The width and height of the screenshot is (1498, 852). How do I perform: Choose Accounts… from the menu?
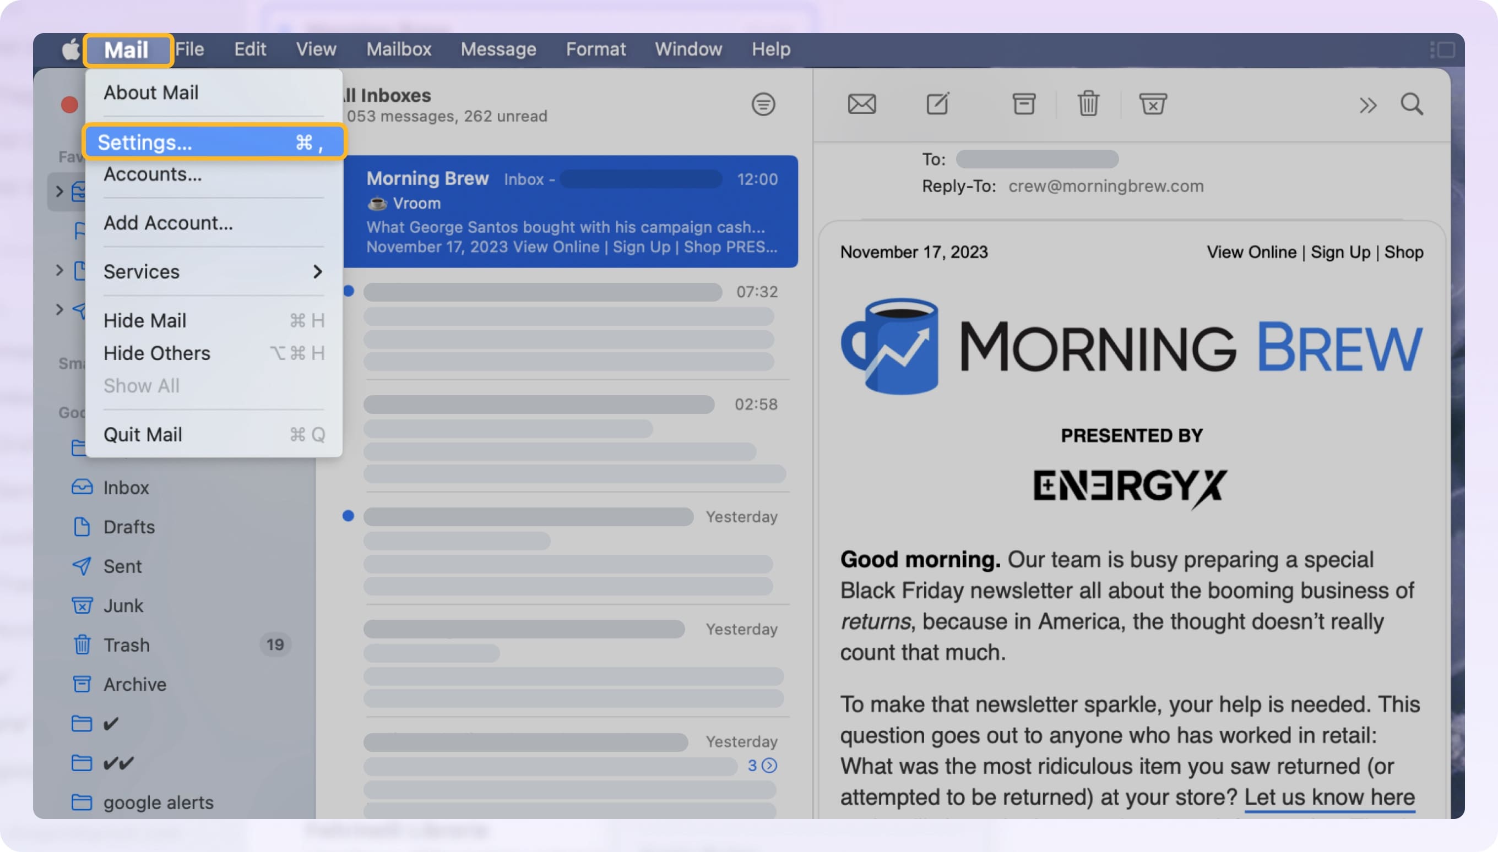click(x=214, y=174)
